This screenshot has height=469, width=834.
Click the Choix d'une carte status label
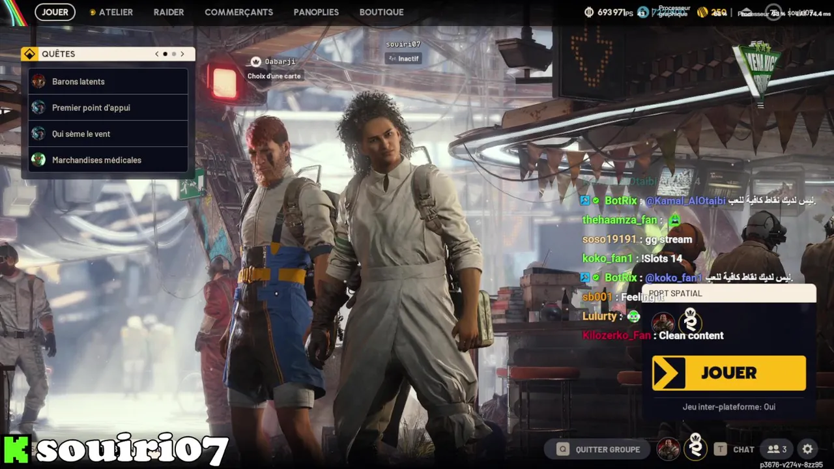coord(274,76)
